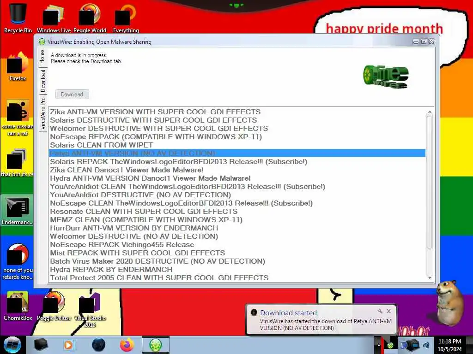473x354 pixels.
Task: Open notification options wrench icon
Action: (x=380, y=311)
